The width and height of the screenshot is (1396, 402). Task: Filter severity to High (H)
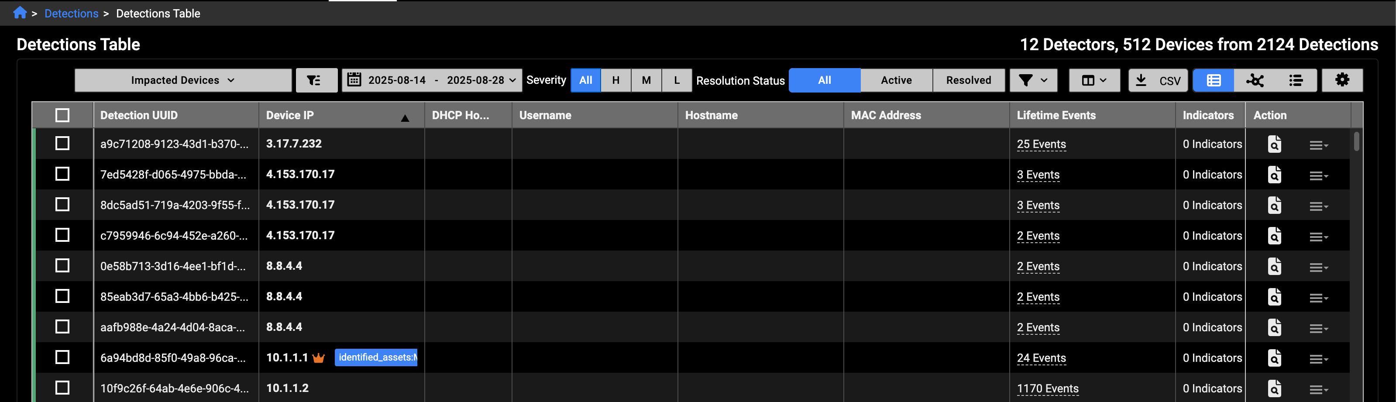[615, 80]
